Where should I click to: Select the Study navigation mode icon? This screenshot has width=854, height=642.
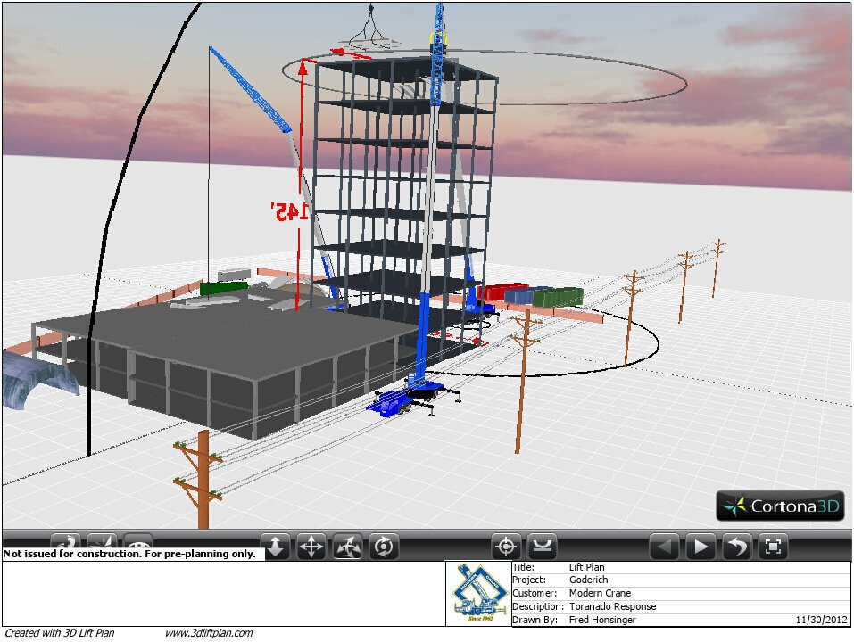pyautogui.click(x=137, y=541)
